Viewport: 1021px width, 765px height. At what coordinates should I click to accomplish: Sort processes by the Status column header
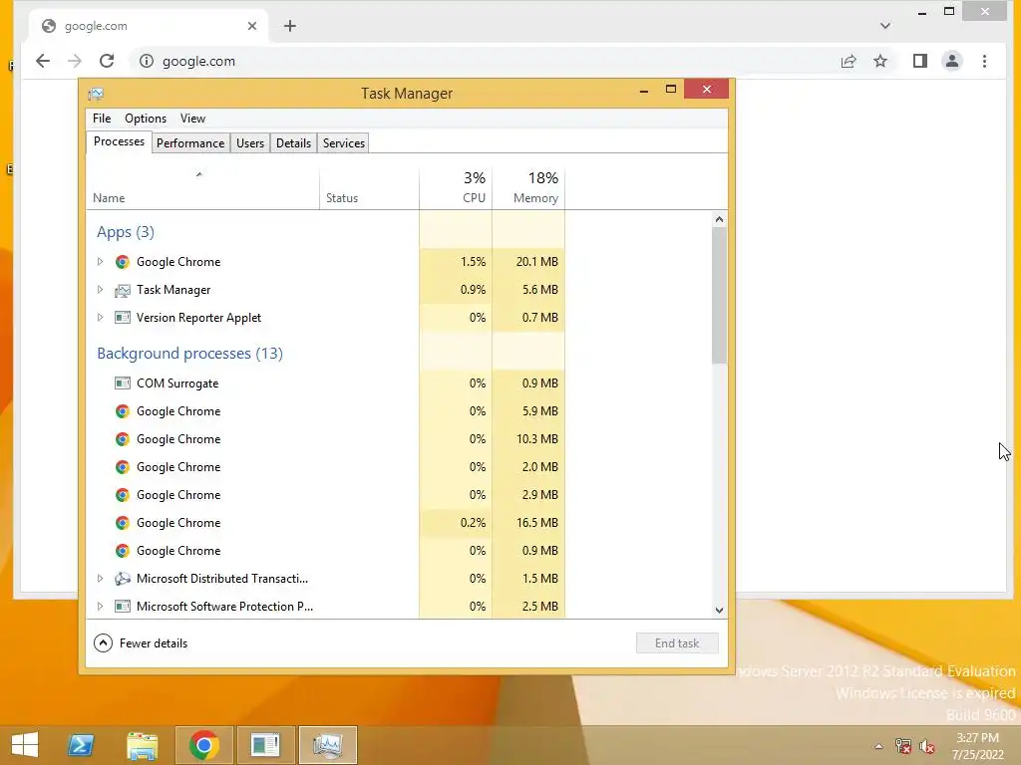[x=369, y=188]
